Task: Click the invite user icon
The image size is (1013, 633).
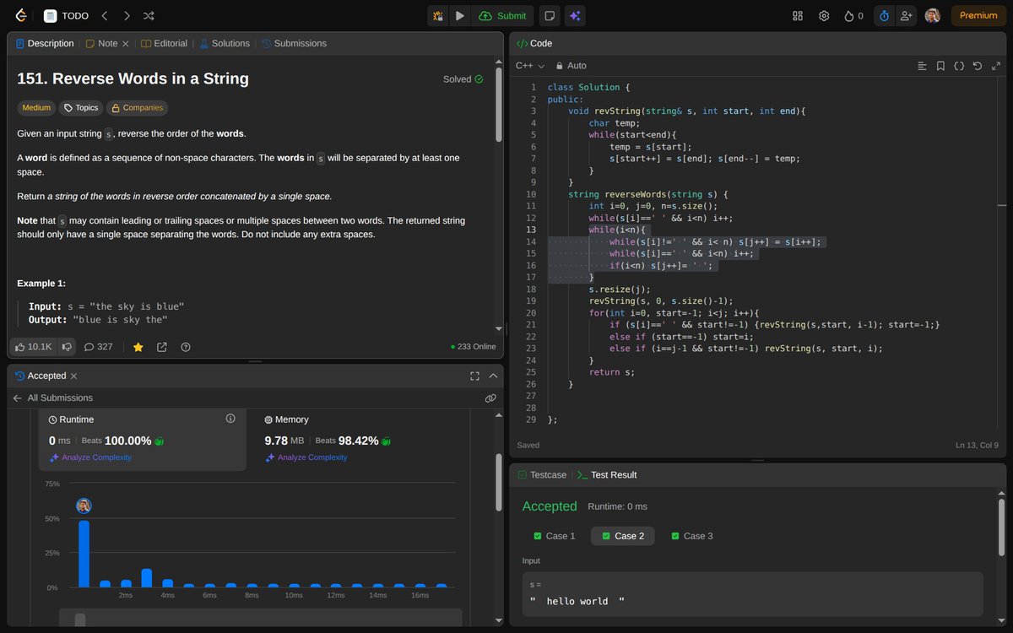Action: pyautogui.click(x=907, y=15)
